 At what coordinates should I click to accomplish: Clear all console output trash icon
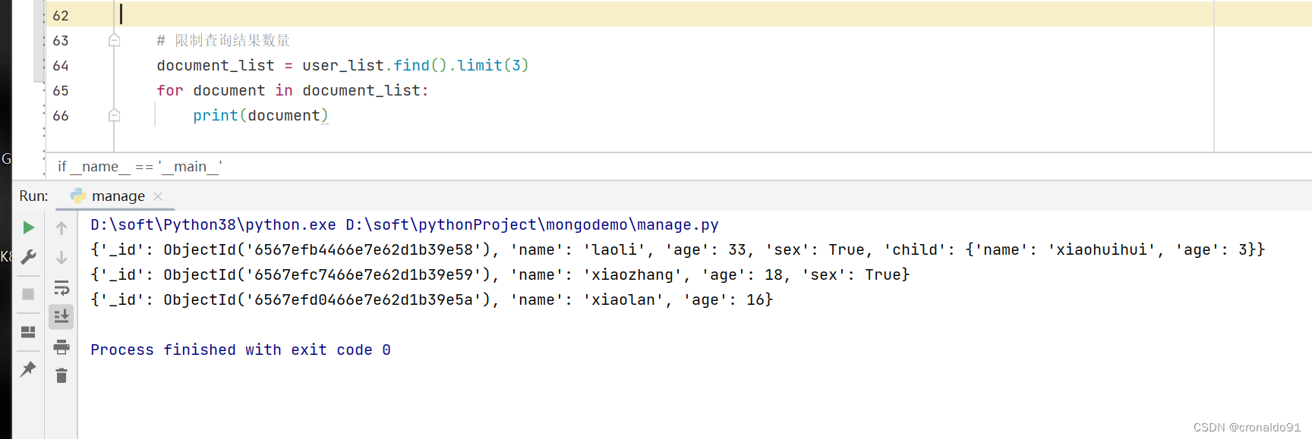(x=61, y=375)
